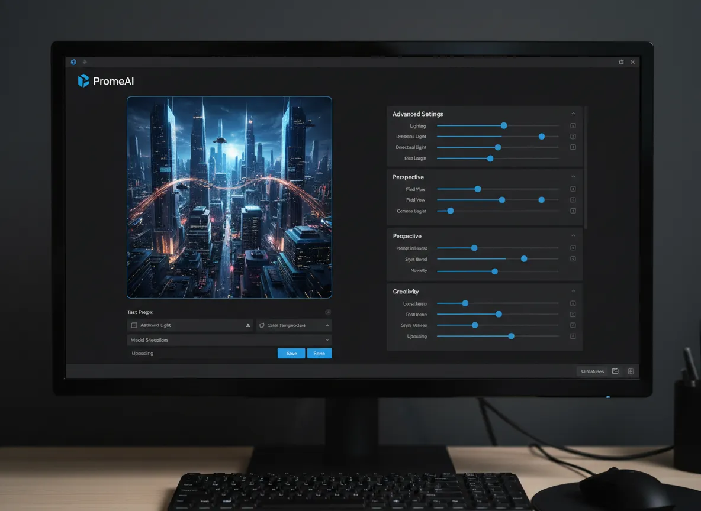
Task: Click the warning triangle in Ambient Light field
Action: click(x=248, y=325)
